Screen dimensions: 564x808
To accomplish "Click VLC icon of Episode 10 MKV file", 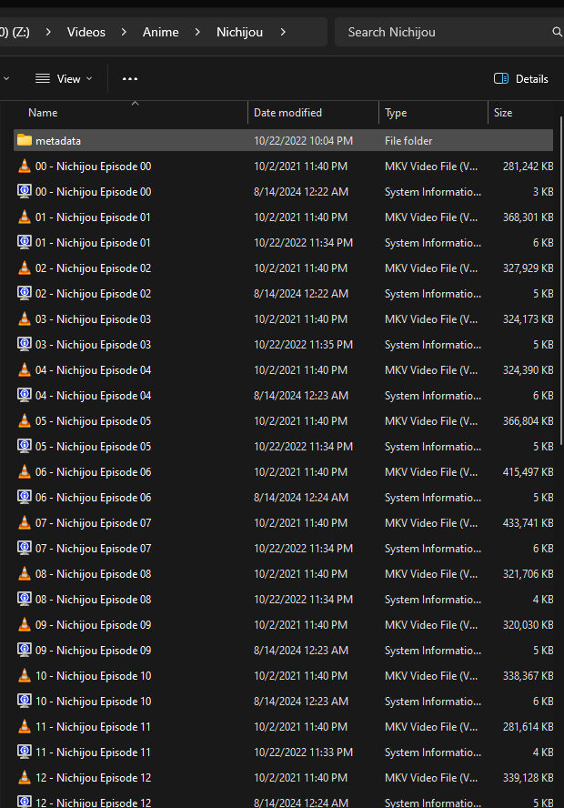I will (x=25, y=676).
